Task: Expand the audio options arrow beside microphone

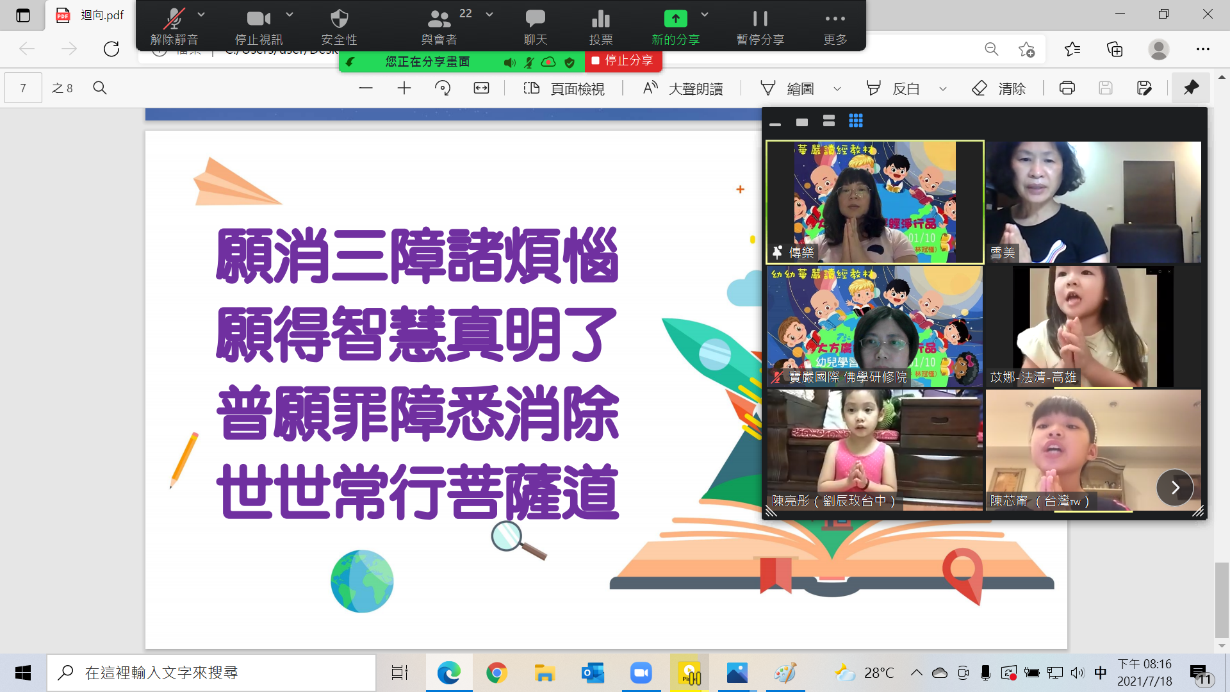Action: [x=201, y=14]
